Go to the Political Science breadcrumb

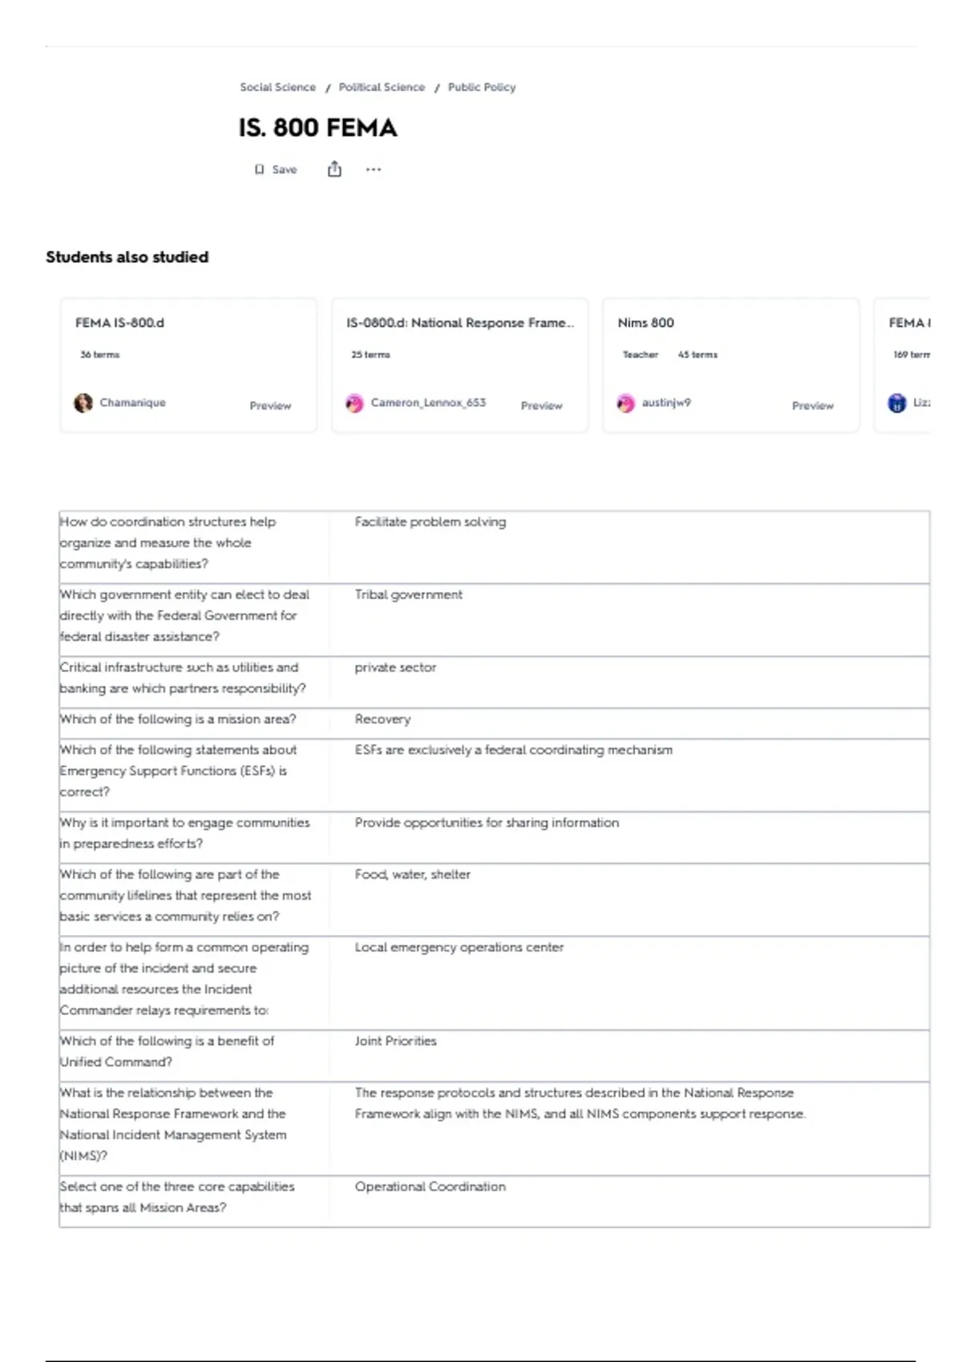(382, 87)
